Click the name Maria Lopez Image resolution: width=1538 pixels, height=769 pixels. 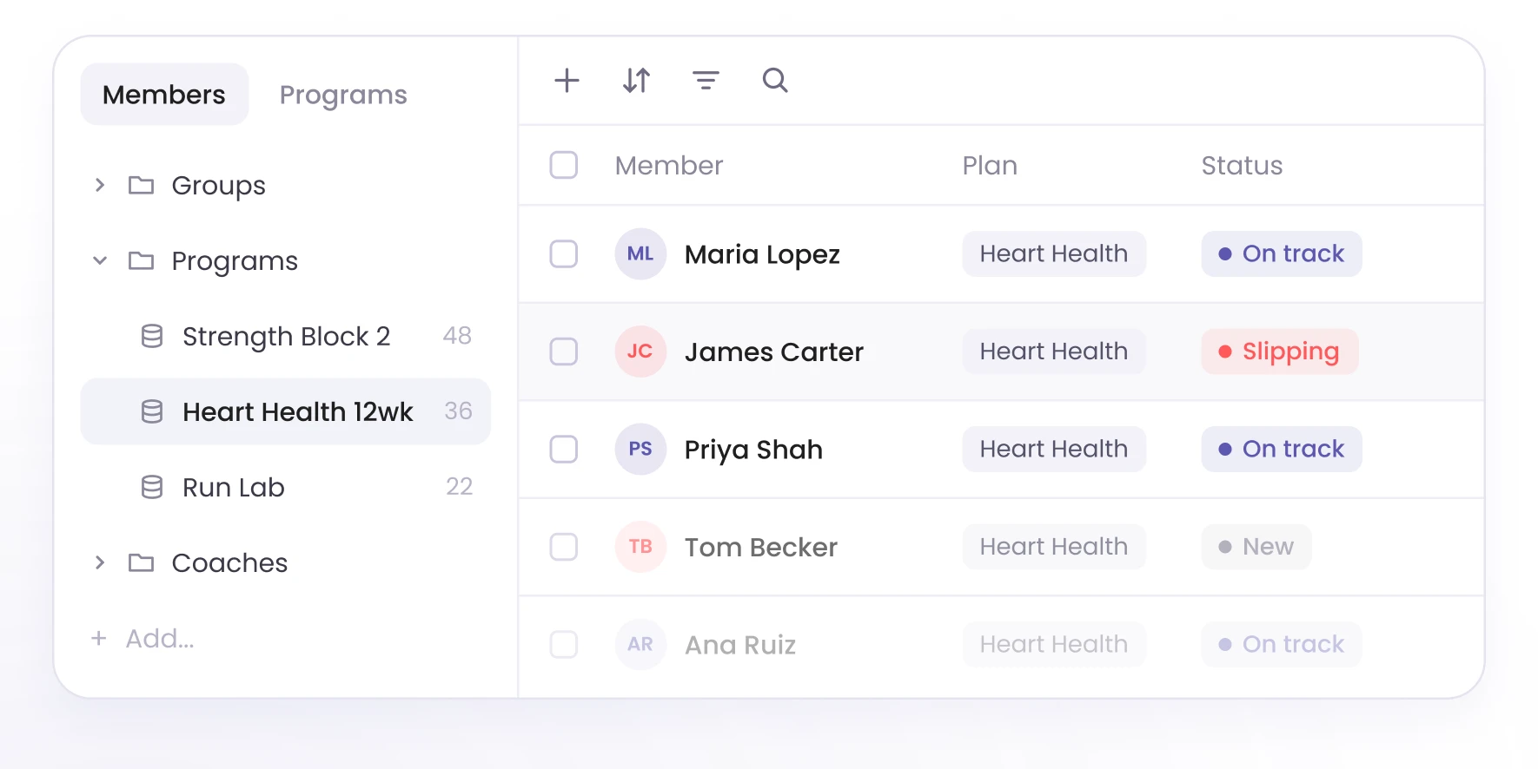tap(762, 254)
